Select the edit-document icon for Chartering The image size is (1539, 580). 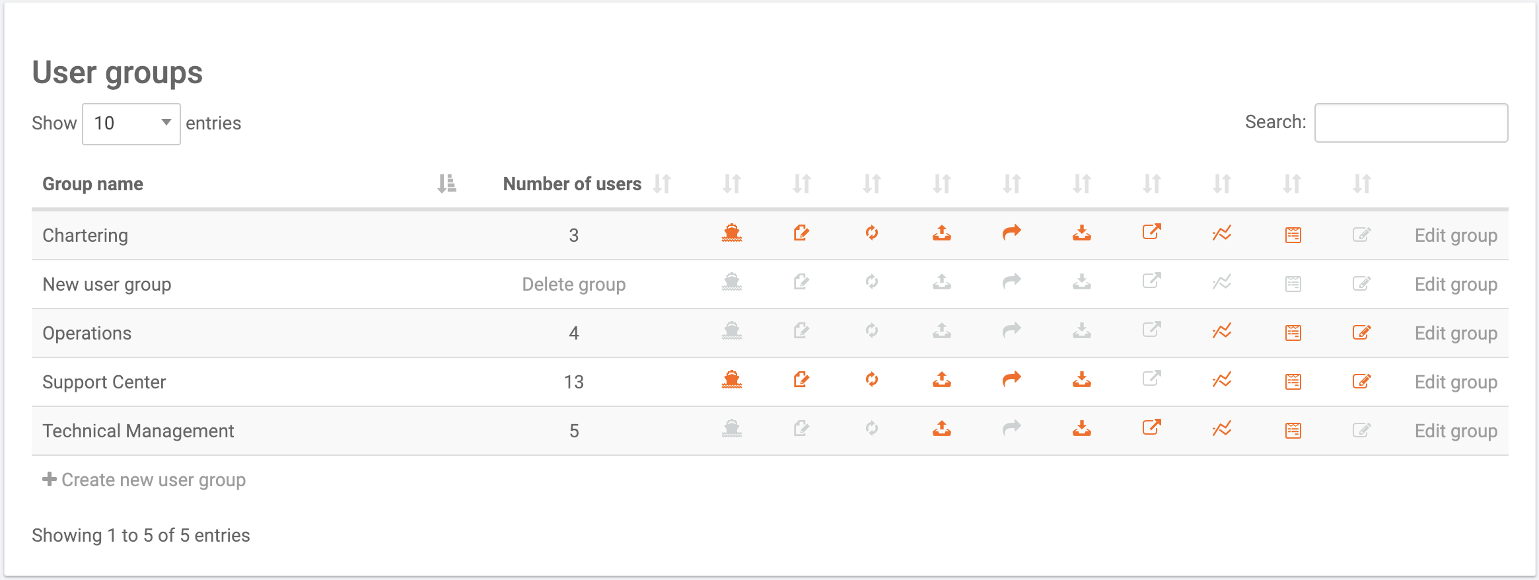coord(801,234)
